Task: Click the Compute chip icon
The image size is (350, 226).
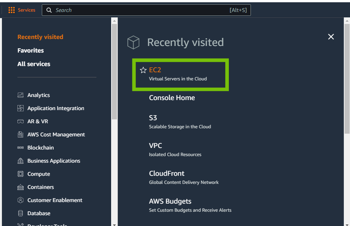Action: [21, 174]
